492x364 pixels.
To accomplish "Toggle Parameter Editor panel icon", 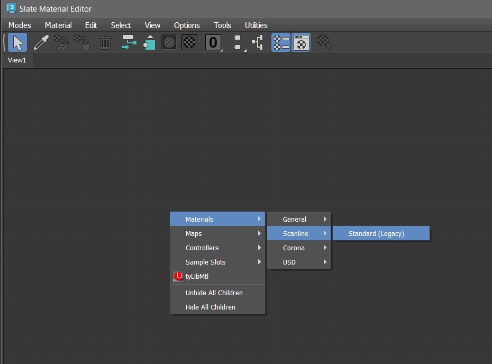I will tap(301, 42).
